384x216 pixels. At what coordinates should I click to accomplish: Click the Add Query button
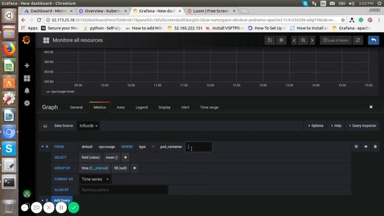point(62,200)
